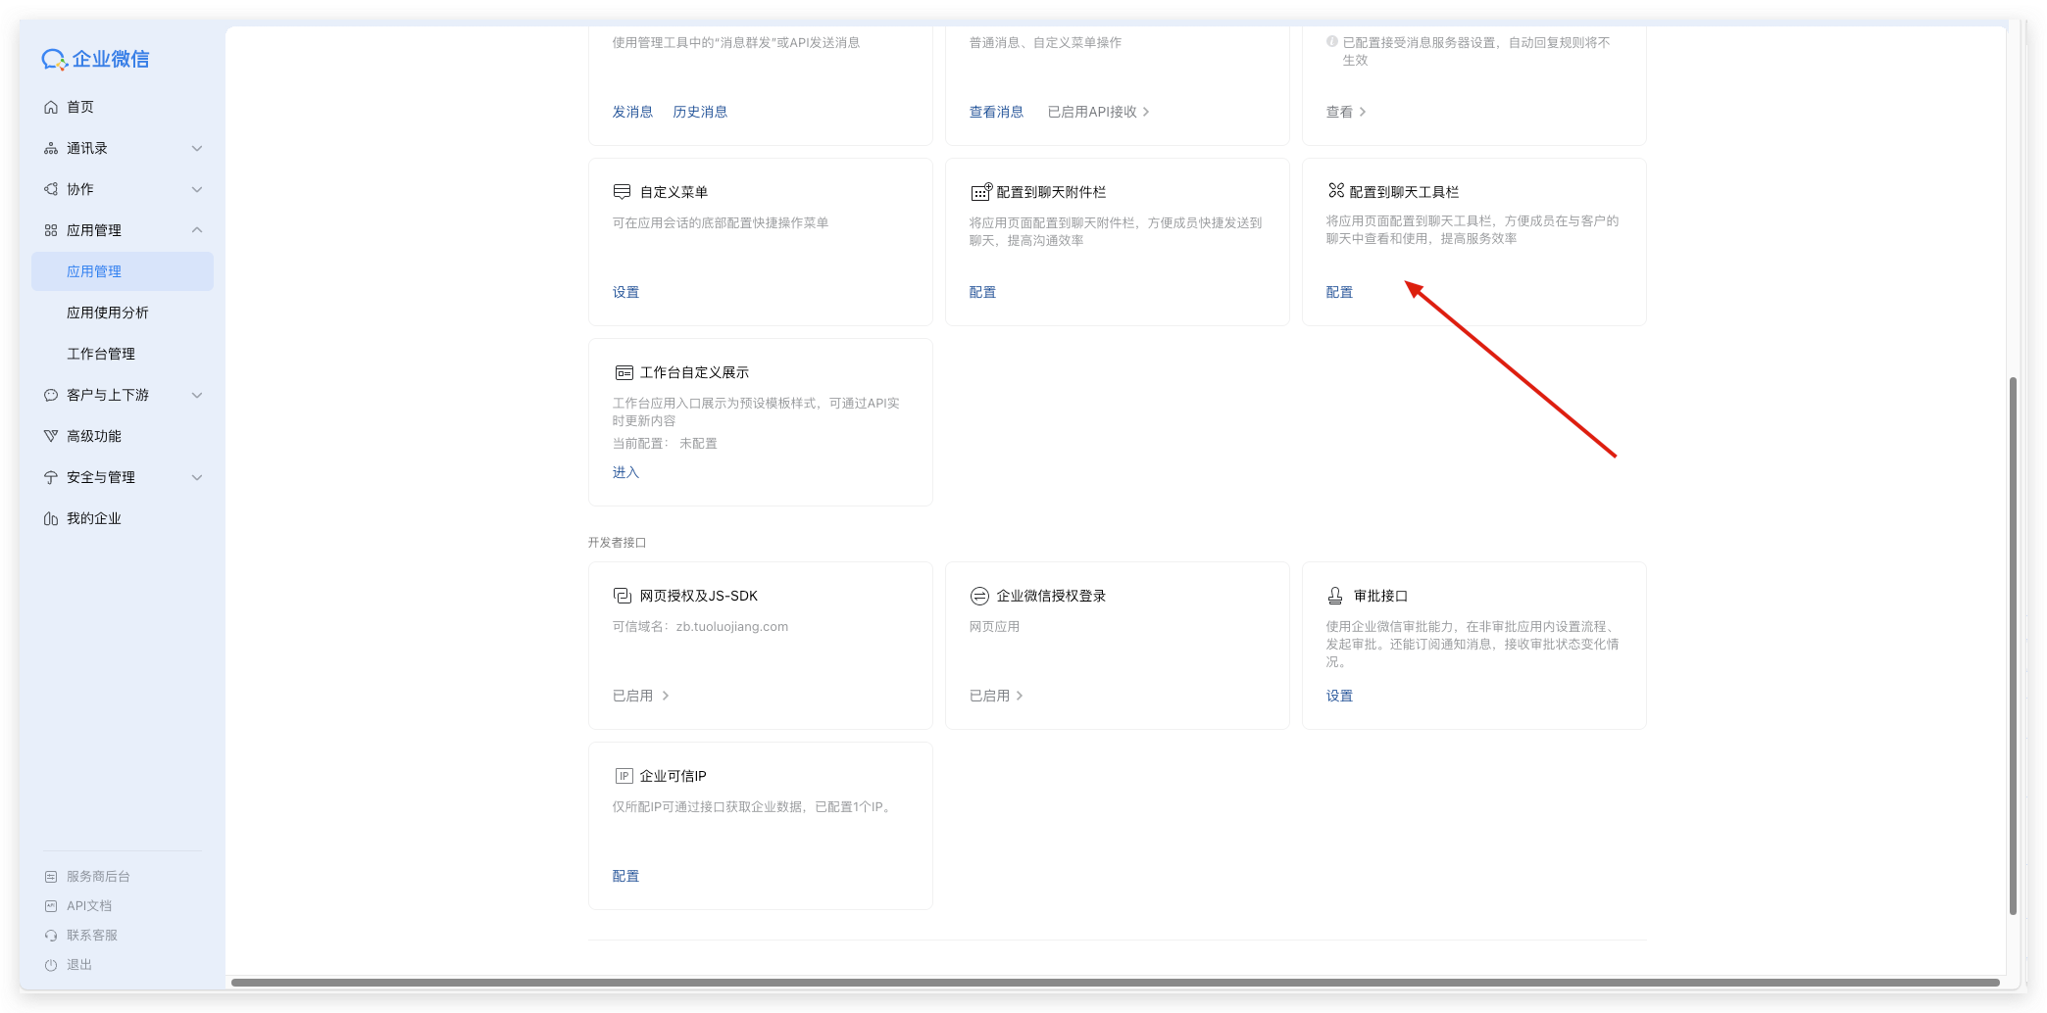Click the 工作台自定义展示 card icon
This screenshot has width=2047, height=1013.
pos(624,372)
